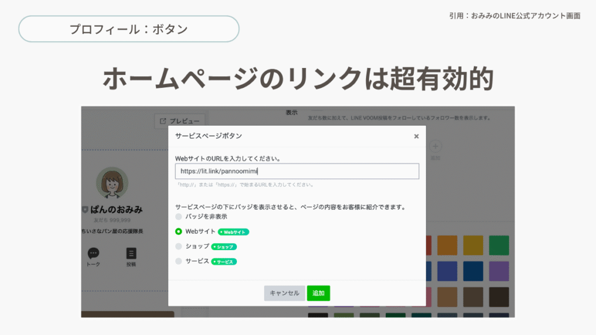This screenshot has height=335, width=596.
Task: Choose the サービス radio option
Action: point(179,262)
